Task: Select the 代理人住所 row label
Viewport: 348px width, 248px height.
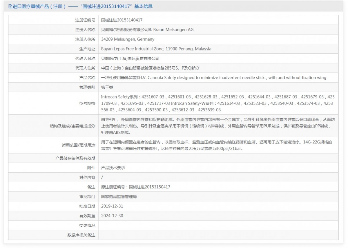Action: [x=85, y=68]
